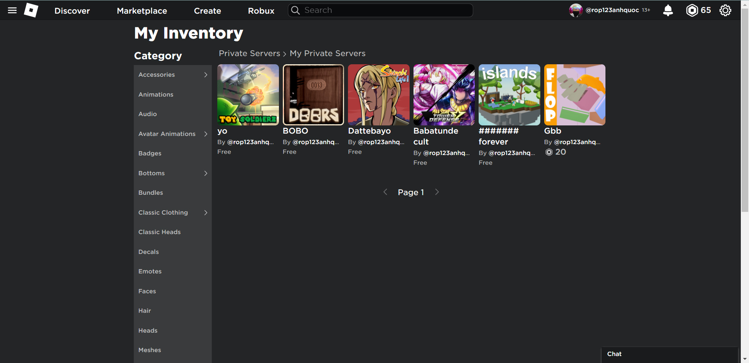
Task: Click the creator name under 'BOBO'
Action: coord(316,142)
